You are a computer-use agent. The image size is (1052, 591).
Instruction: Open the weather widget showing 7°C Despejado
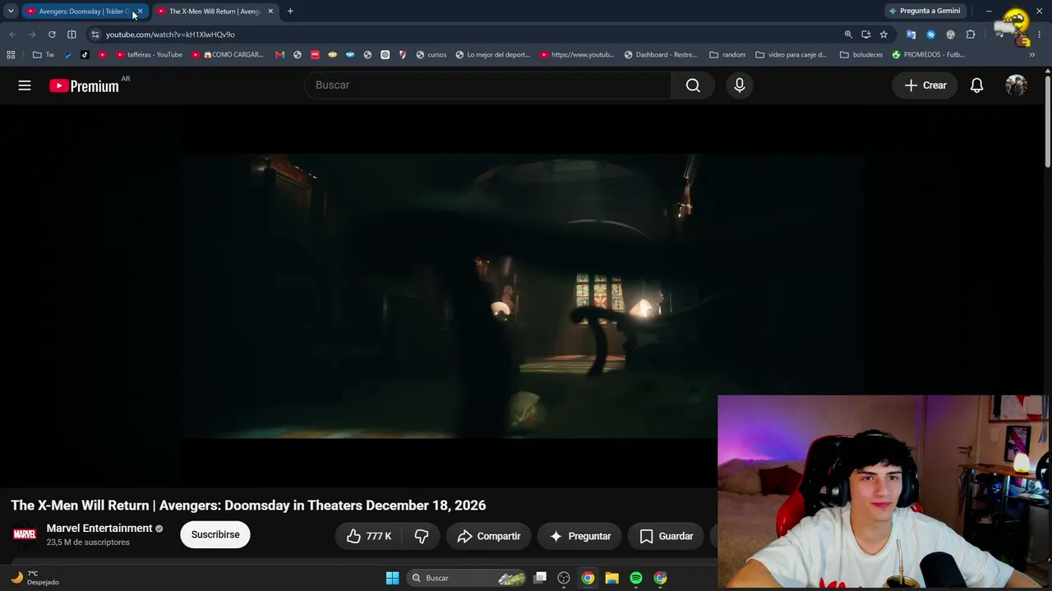click(35, 578)
